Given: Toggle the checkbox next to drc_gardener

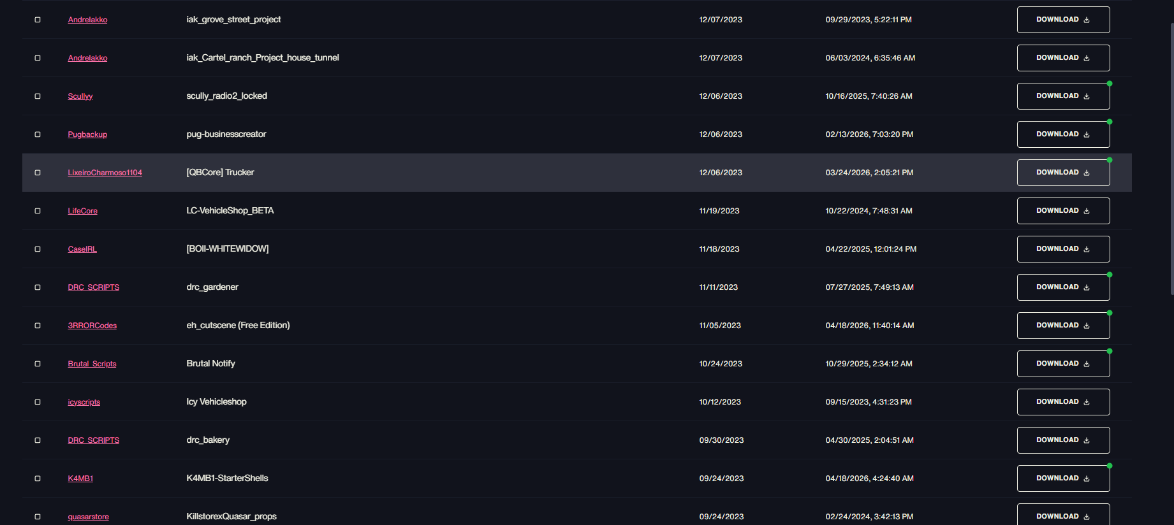Looking at the screenshot, I should 38,287.
